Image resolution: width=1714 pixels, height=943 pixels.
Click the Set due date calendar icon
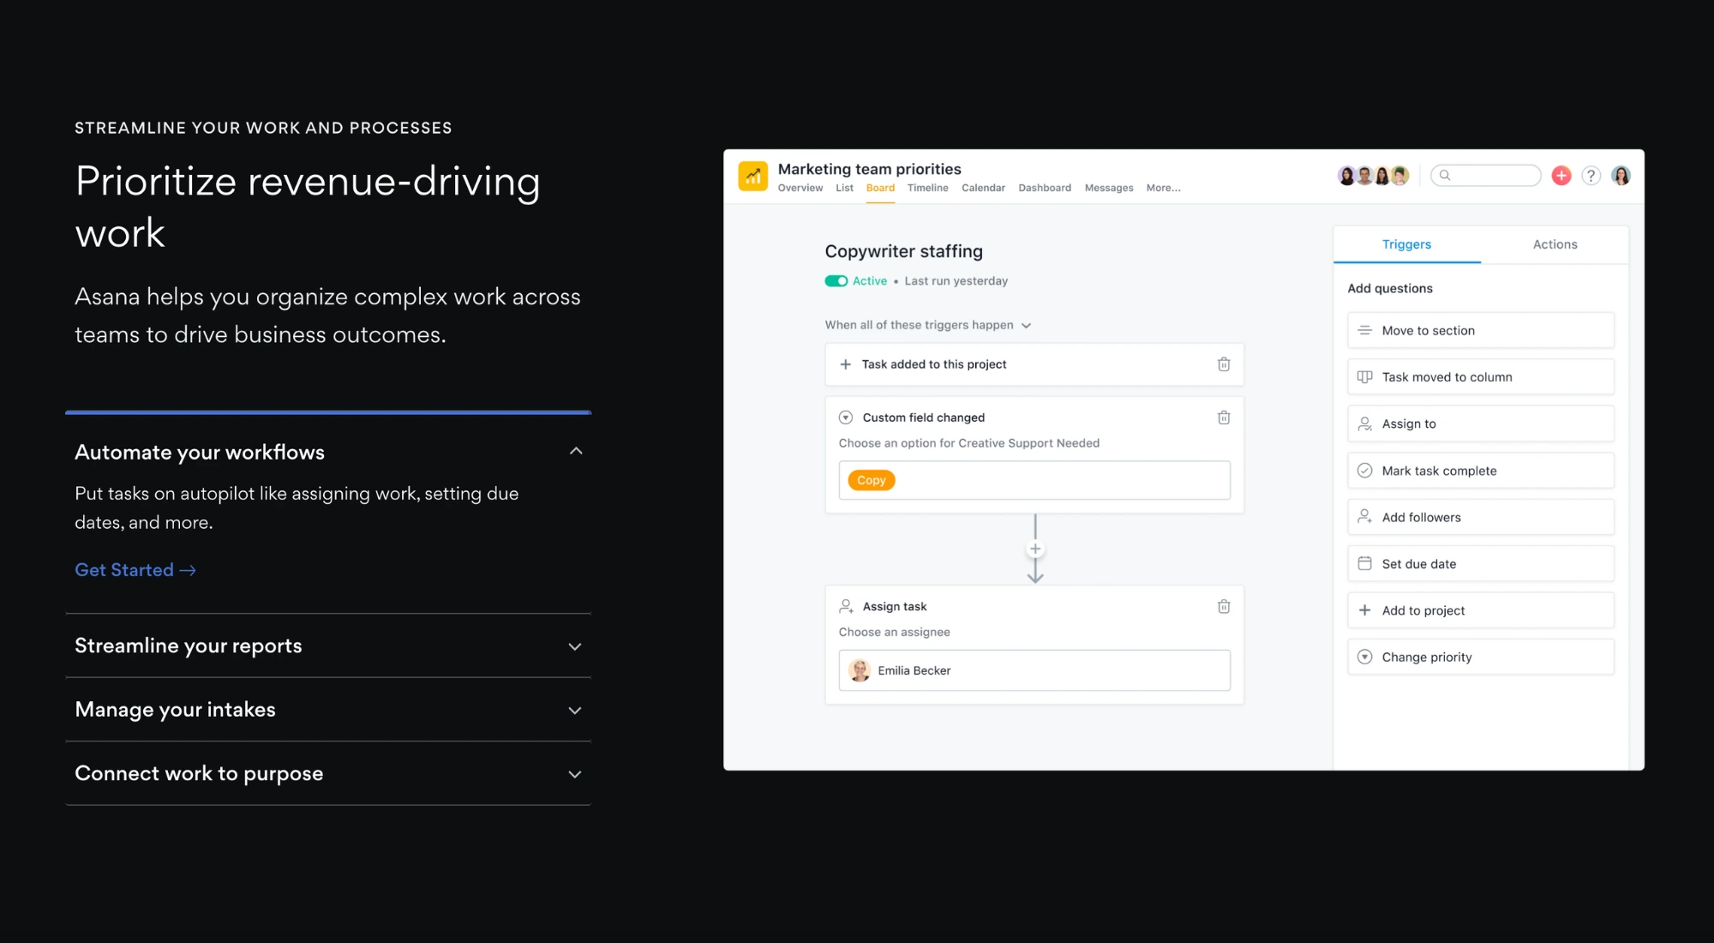pos(1364,563)
